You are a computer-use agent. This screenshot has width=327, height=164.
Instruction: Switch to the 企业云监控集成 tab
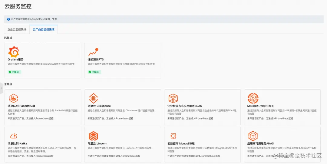(17, 29)
